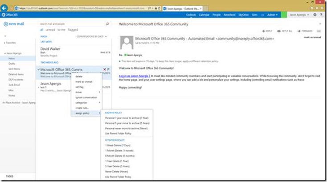The width and height of the screenshot is (327, 182).
Task: Filter mail list by flagged
Action: 73,30
